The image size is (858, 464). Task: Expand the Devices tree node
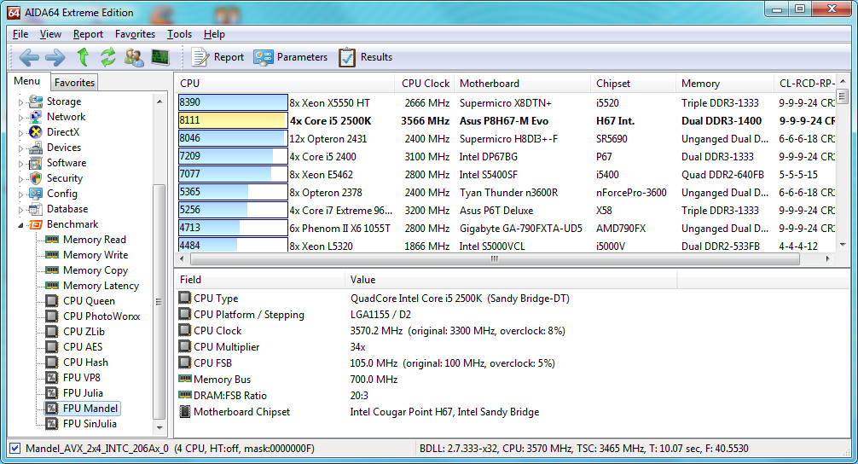pyautogui.click(x=20, y=148)
